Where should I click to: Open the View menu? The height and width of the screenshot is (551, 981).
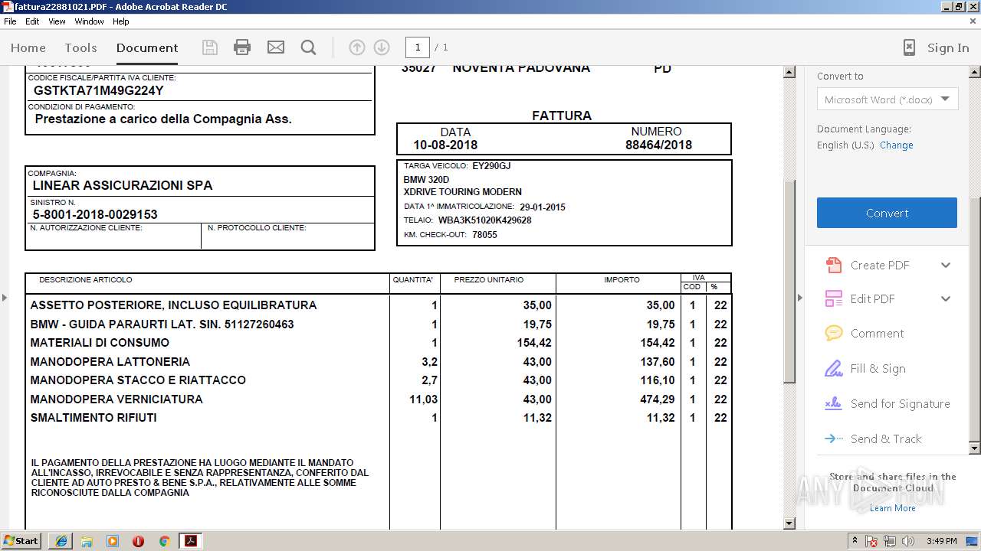(x=57, y=21)
